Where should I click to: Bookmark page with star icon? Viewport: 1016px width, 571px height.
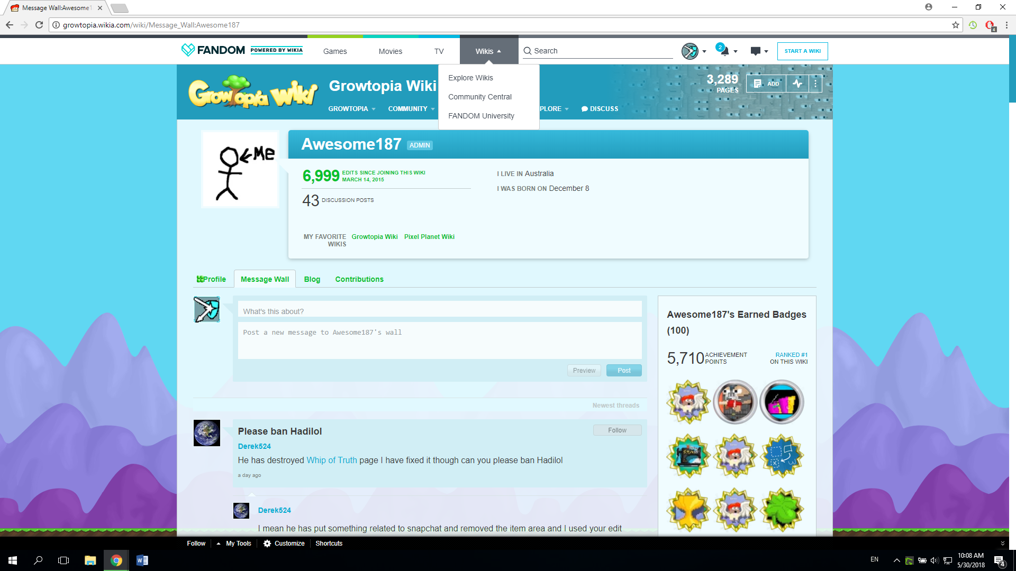(x=955, y=25)
